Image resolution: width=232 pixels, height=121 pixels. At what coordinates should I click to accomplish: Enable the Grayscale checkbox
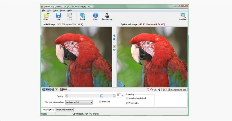click(x=100, y=102)
